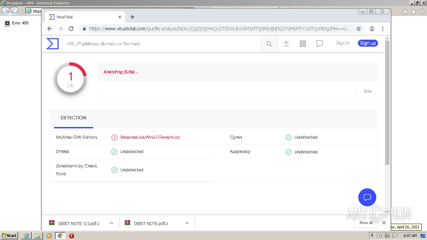Click the DrWeb undetected check icon
Viewport: 427px width, 240px height.
(x=114, y=152)
